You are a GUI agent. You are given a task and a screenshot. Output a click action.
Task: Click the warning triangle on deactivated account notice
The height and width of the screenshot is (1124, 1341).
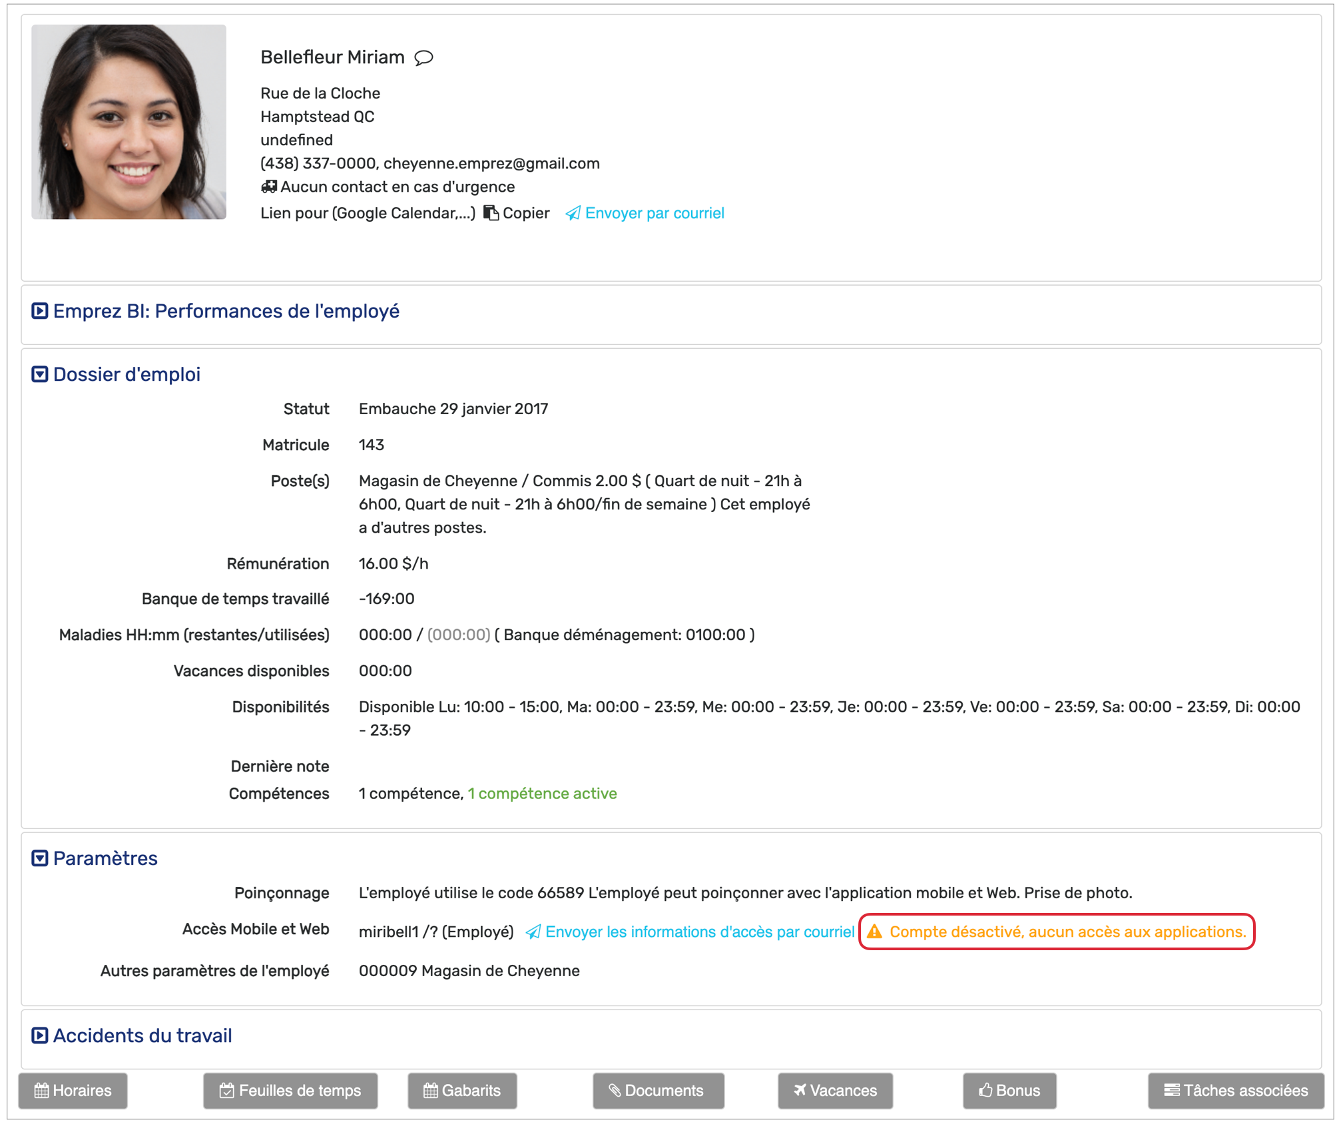874,932
